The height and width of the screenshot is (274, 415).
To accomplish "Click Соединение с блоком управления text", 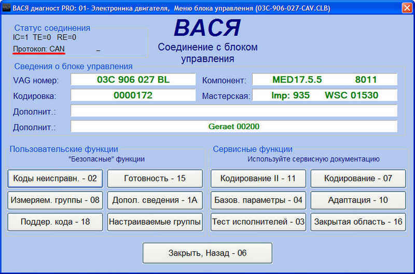I will tap(208, 53).
